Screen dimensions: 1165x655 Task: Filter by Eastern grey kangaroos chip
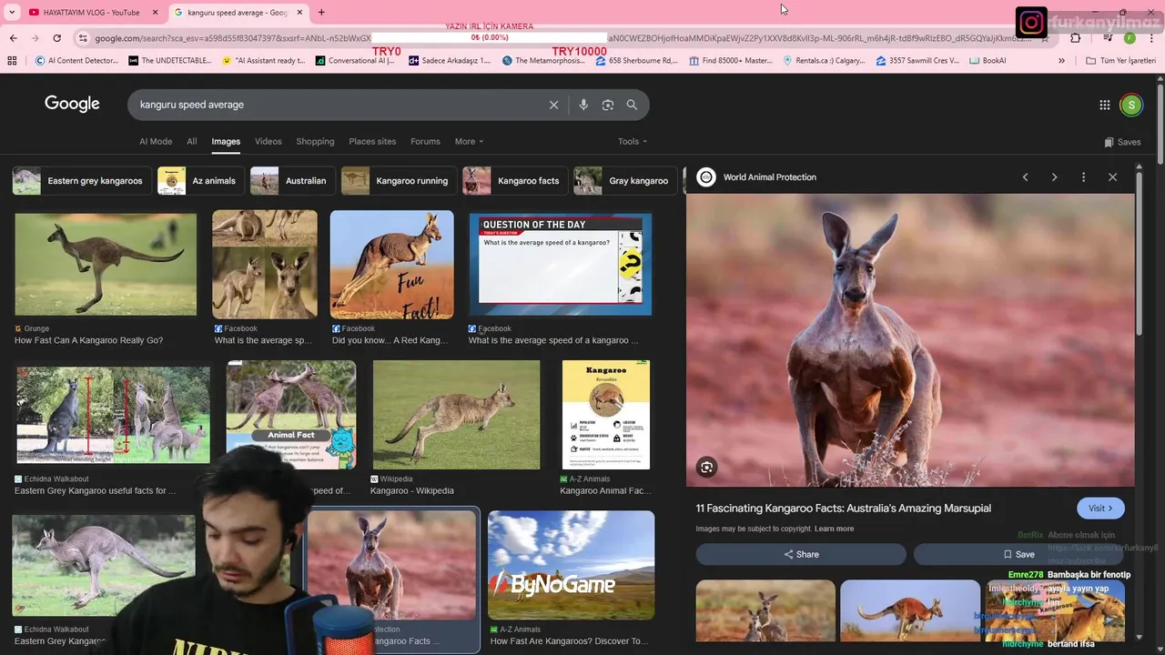point(81,181)
